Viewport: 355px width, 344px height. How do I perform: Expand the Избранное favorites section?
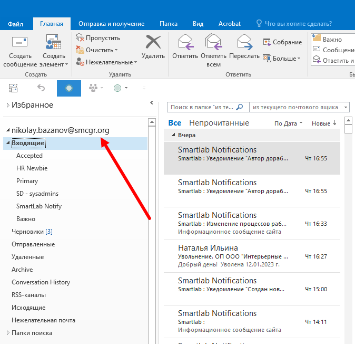coord(8,105)
